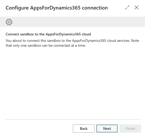Click the empty footer area left of Back
This screenshot has height=138, width=145.
point(39,129)
